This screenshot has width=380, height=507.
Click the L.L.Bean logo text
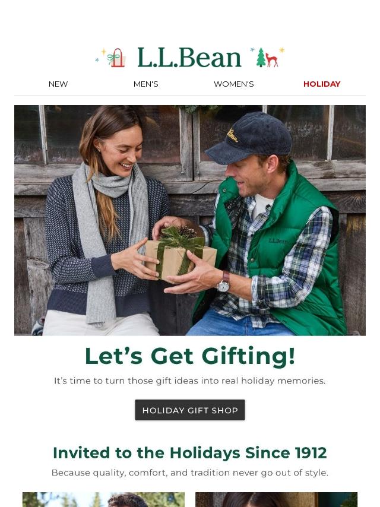pos(189,58)
